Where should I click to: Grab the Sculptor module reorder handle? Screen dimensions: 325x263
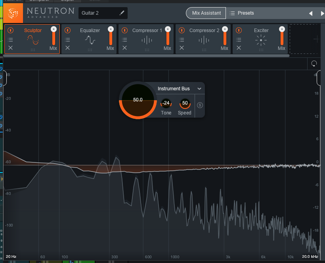(33, 50)
